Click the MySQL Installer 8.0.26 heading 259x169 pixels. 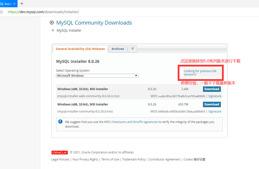point(78,61)
